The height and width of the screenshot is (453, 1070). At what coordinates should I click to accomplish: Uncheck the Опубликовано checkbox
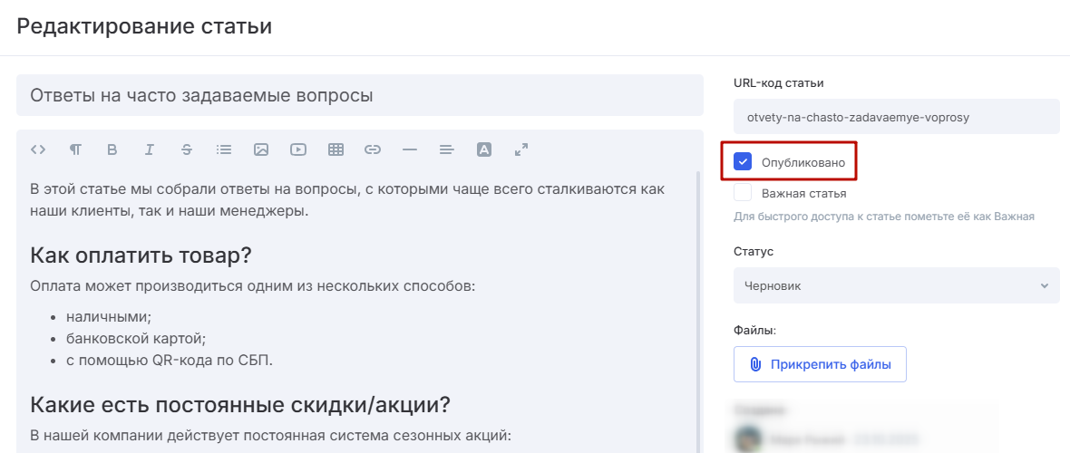point(743,162)
